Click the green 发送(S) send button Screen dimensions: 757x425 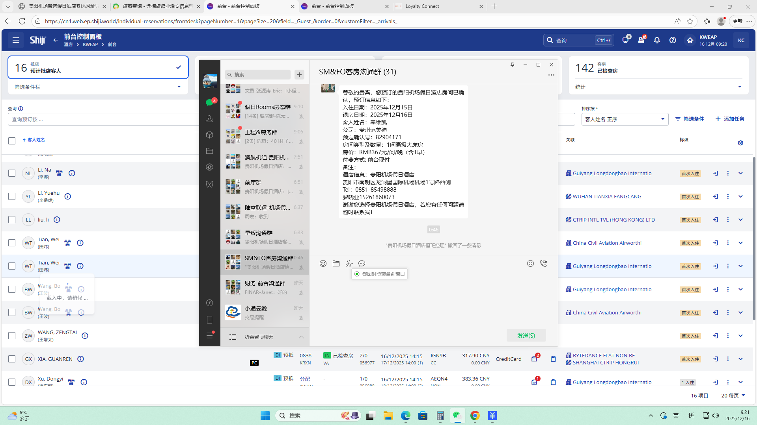(x=526, y=336)
